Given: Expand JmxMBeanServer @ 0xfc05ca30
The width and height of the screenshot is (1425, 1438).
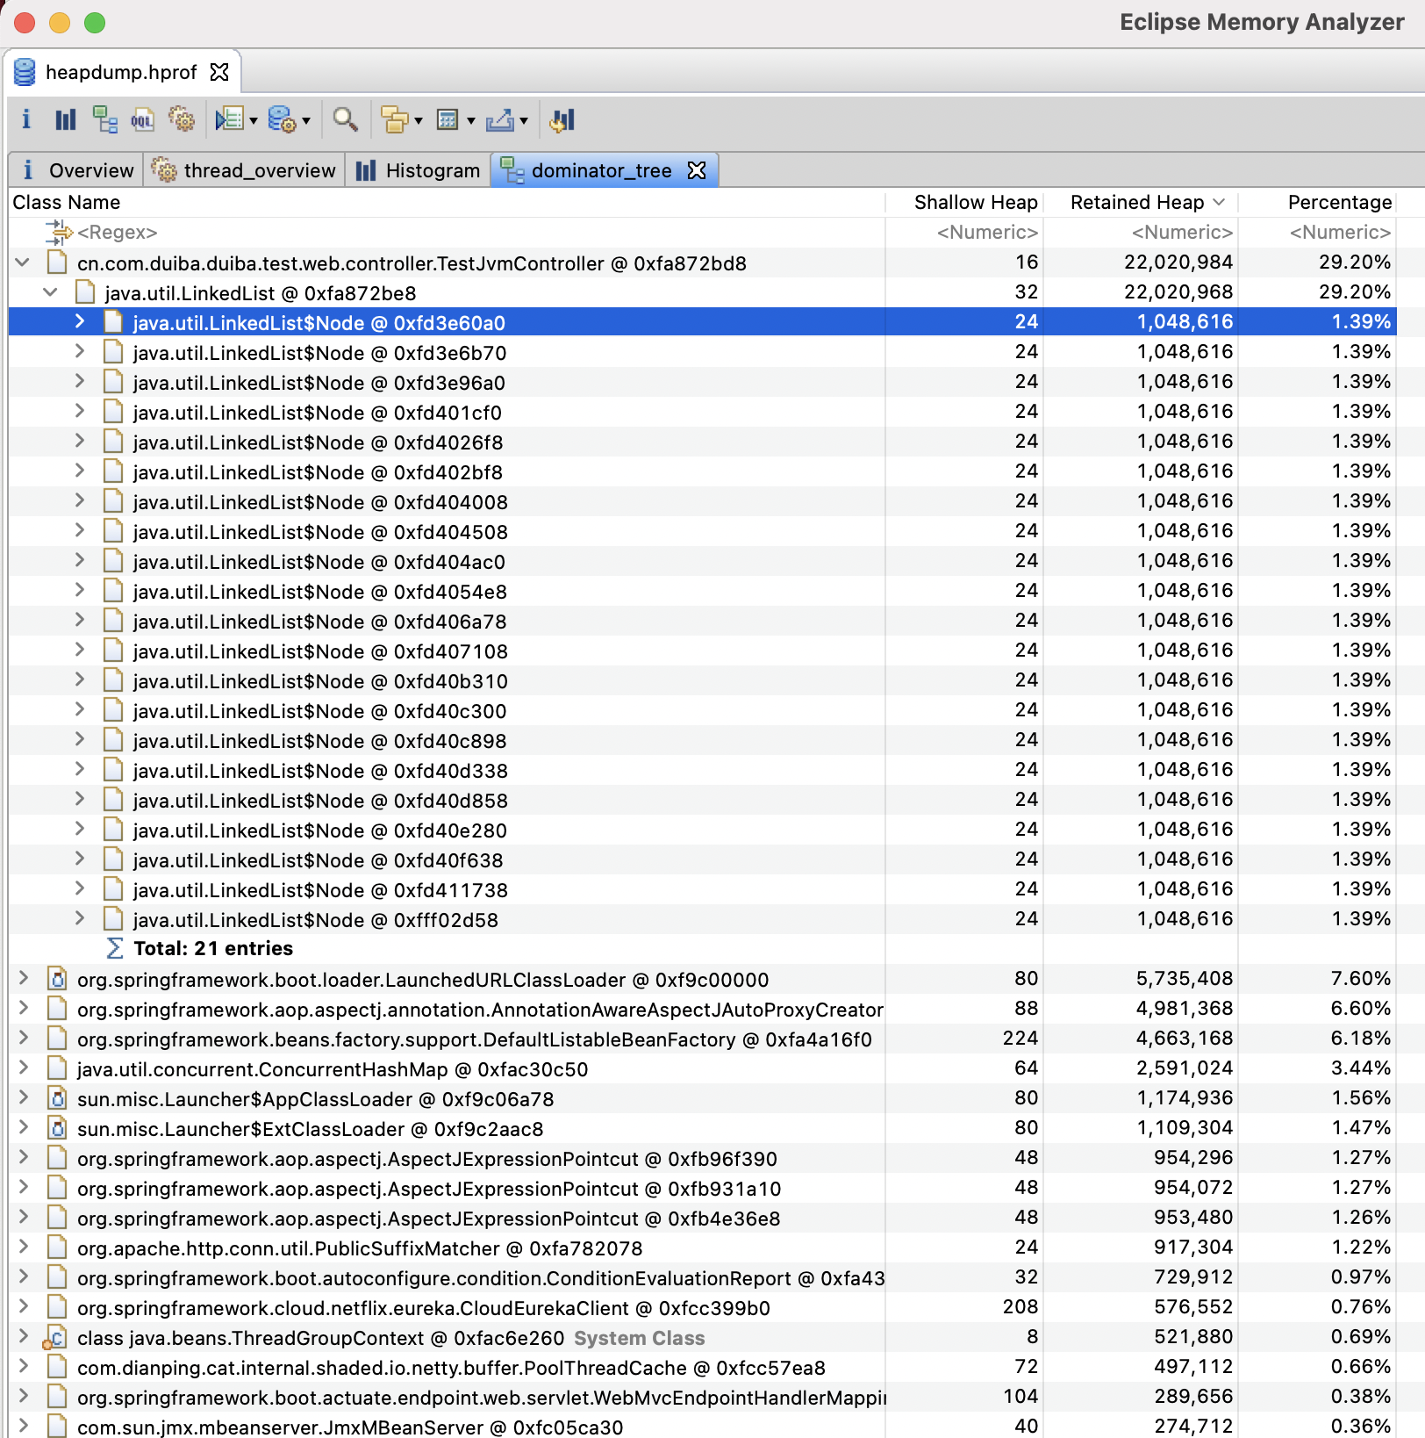Looking at the screenshot, I should pos(24,1426).
